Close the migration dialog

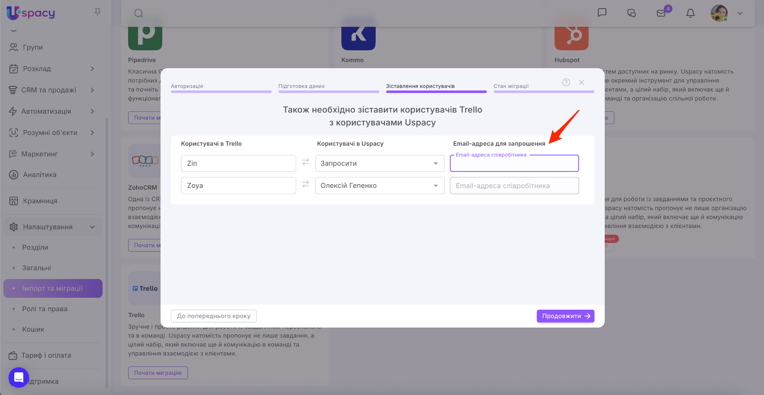tap(582, 82)
